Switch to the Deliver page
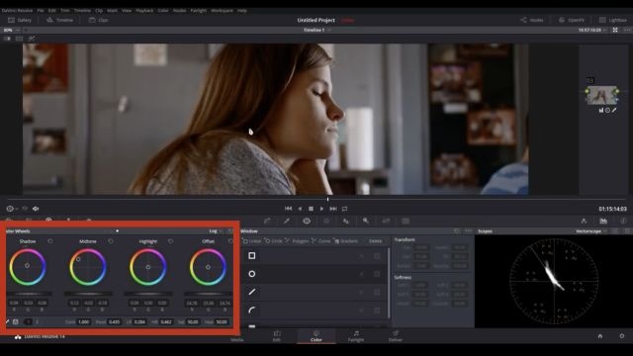The height and width of the screenshot is (356, 633). pos(396,336)
